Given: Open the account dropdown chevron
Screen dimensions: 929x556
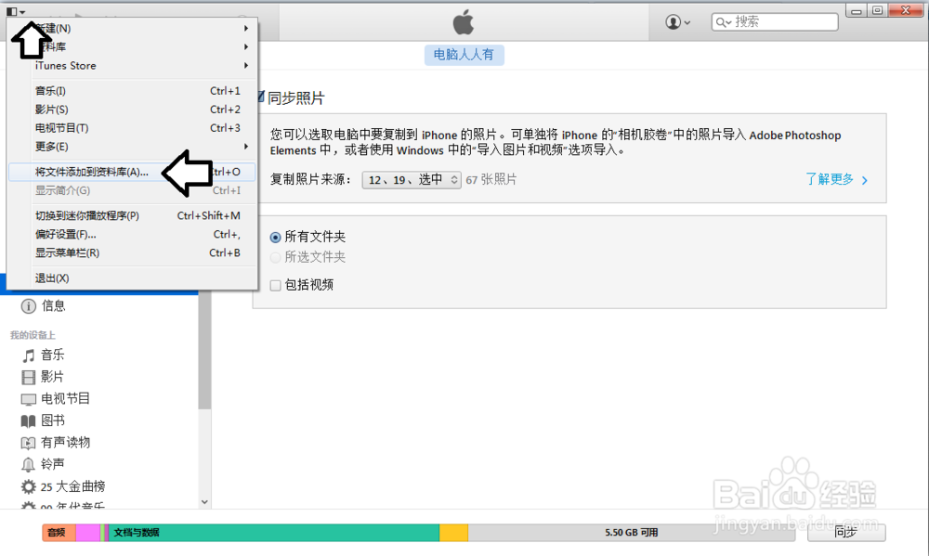Looking at the screenshot, I should pyautogui.click(x=687, y=23).
